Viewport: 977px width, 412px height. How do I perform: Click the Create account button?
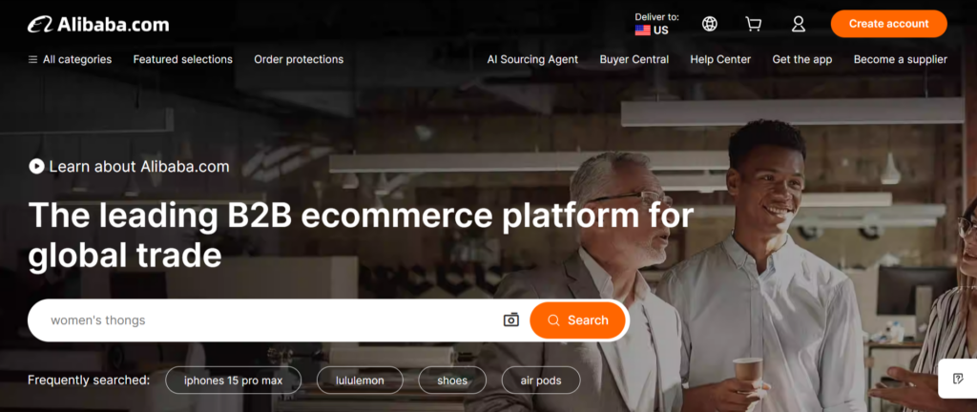[x=888, y=24]
